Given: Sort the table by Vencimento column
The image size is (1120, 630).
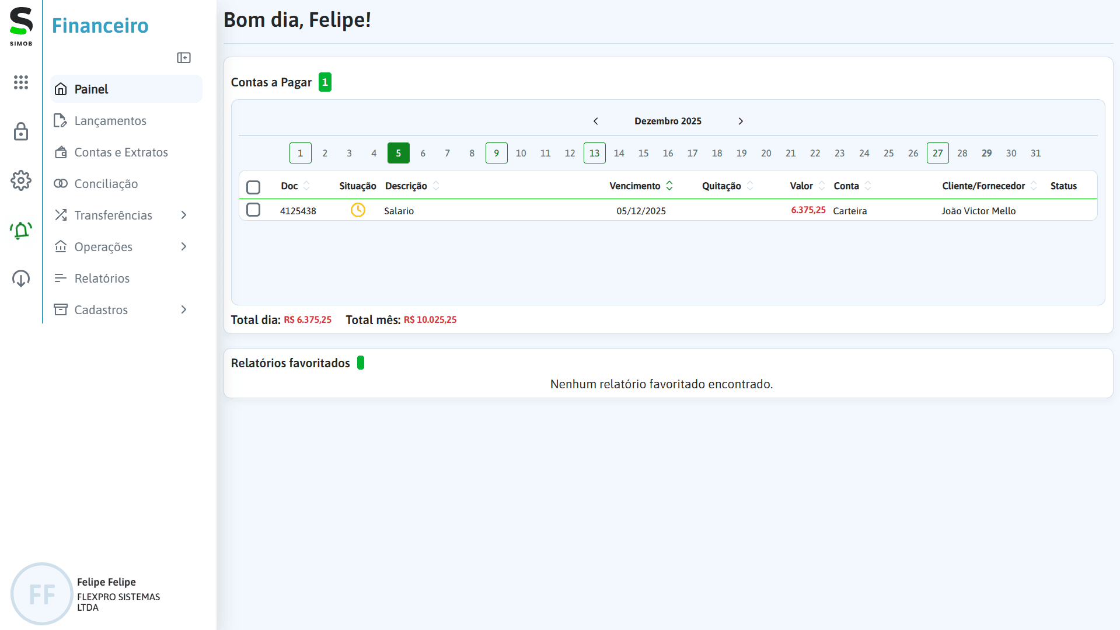Looking at the screenshot, I should tap(669, 186).
